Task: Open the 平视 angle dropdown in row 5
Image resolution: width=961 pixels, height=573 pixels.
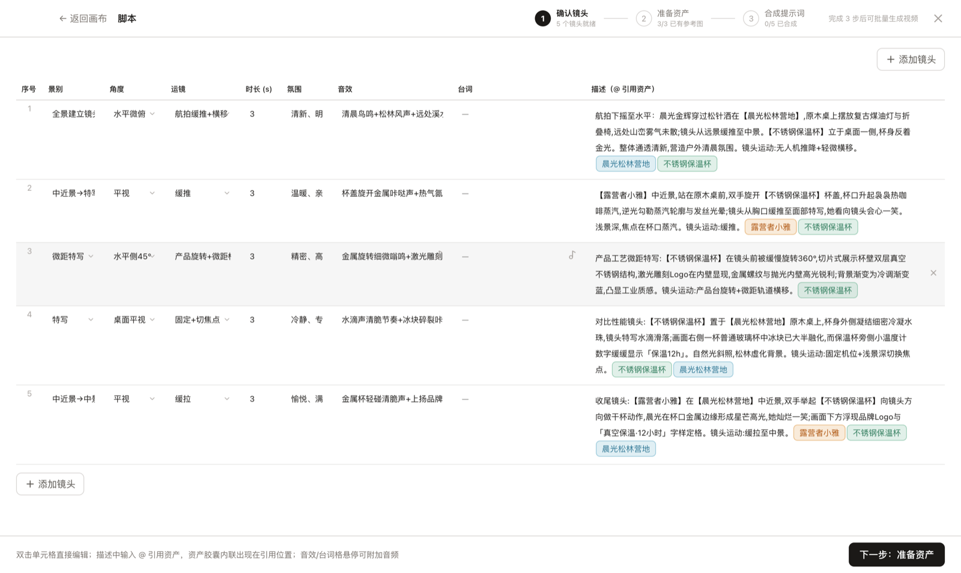Action: [x=135, y=399]
